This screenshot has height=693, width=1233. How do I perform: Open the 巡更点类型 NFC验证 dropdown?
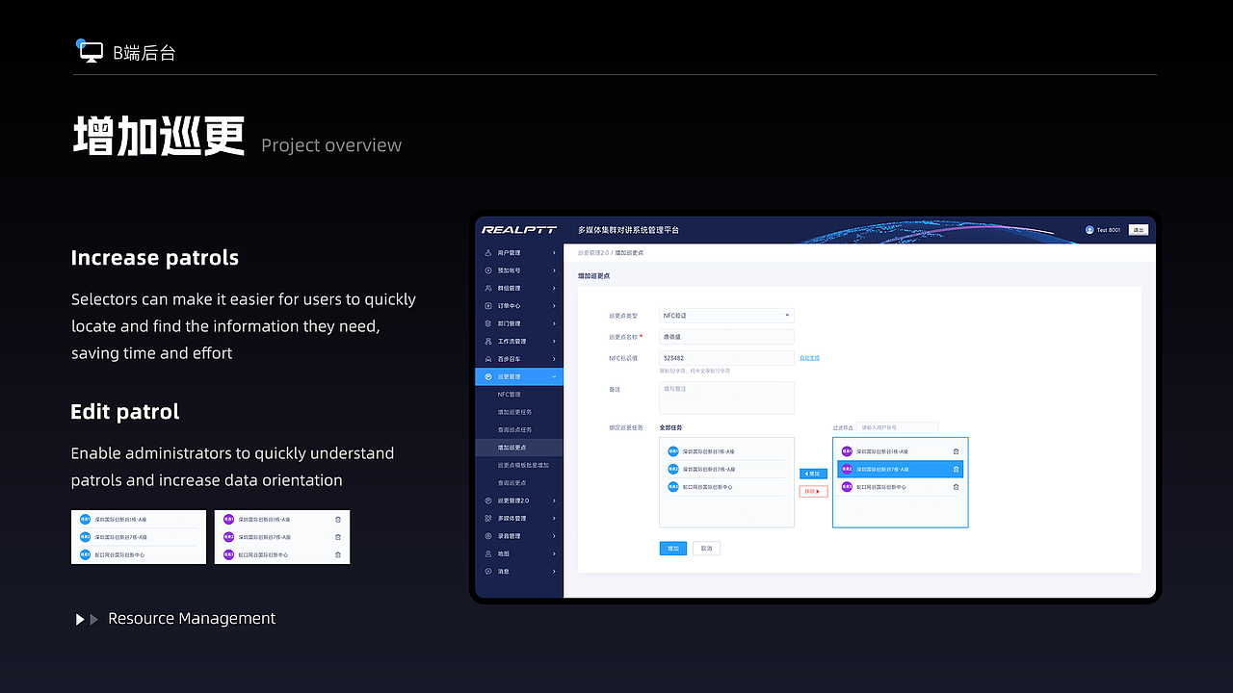click(x=726, y=316)
